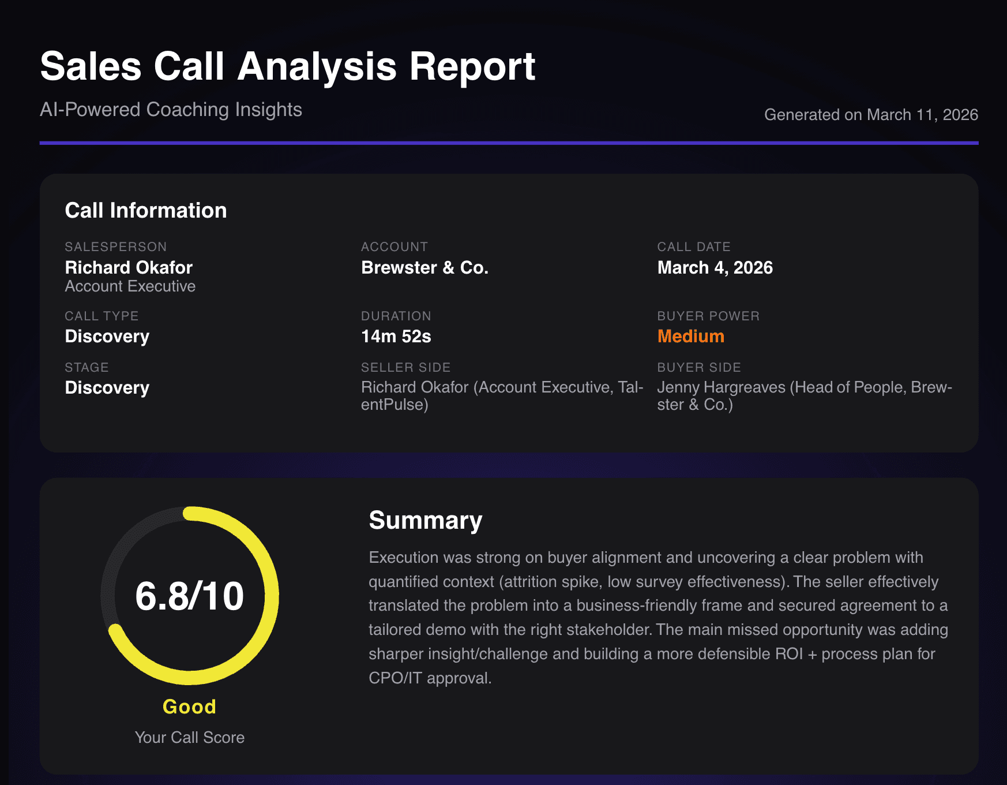Screen dimensions: 1007x785
Task: Click the Generated on March 11, 2026 text
Action: coord(871,114)
